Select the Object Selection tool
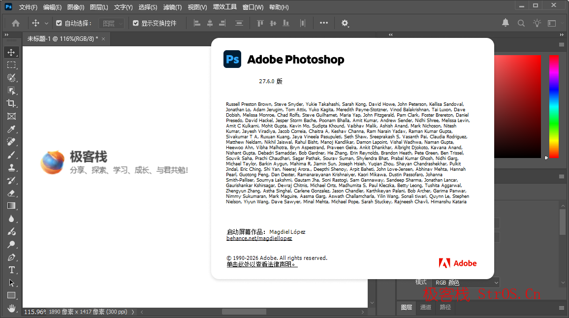Viewport: 569px width, 318px height. coord(11,91)
